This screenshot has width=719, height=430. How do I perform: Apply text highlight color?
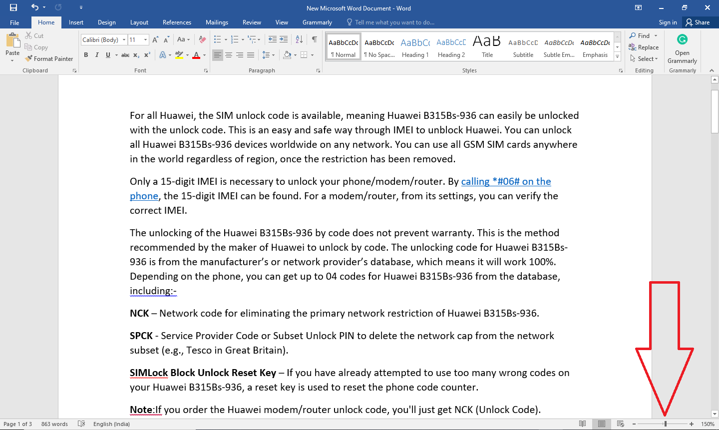pos(180,55)
